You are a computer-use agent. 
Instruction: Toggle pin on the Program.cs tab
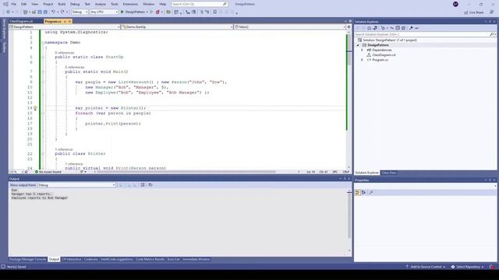tap(65, 21)
